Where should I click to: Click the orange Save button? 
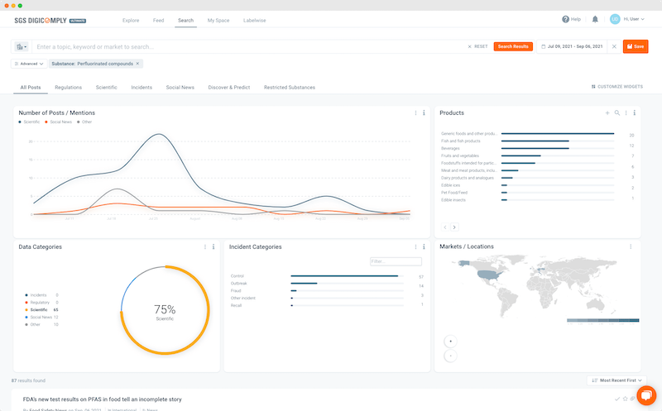[636, 46]
